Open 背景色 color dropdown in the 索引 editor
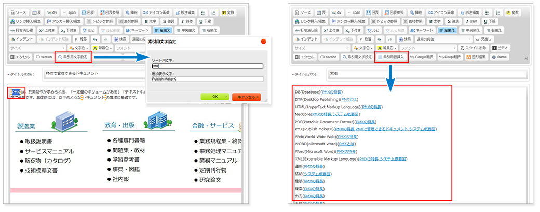 [387, 48]
